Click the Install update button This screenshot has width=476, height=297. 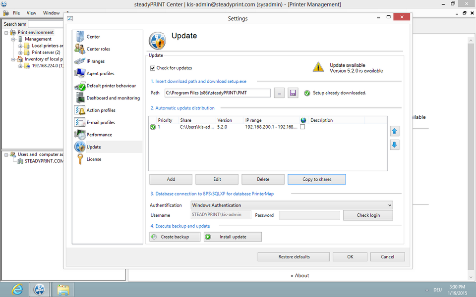233,237
